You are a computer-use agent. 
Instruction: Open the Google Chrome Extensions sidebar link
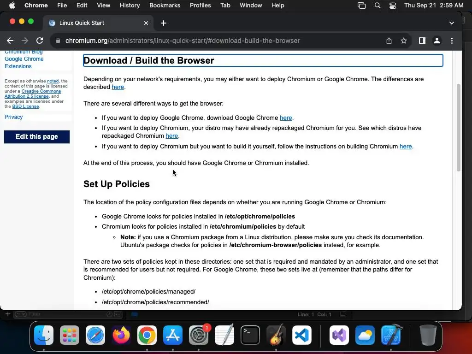coord(24,63)
